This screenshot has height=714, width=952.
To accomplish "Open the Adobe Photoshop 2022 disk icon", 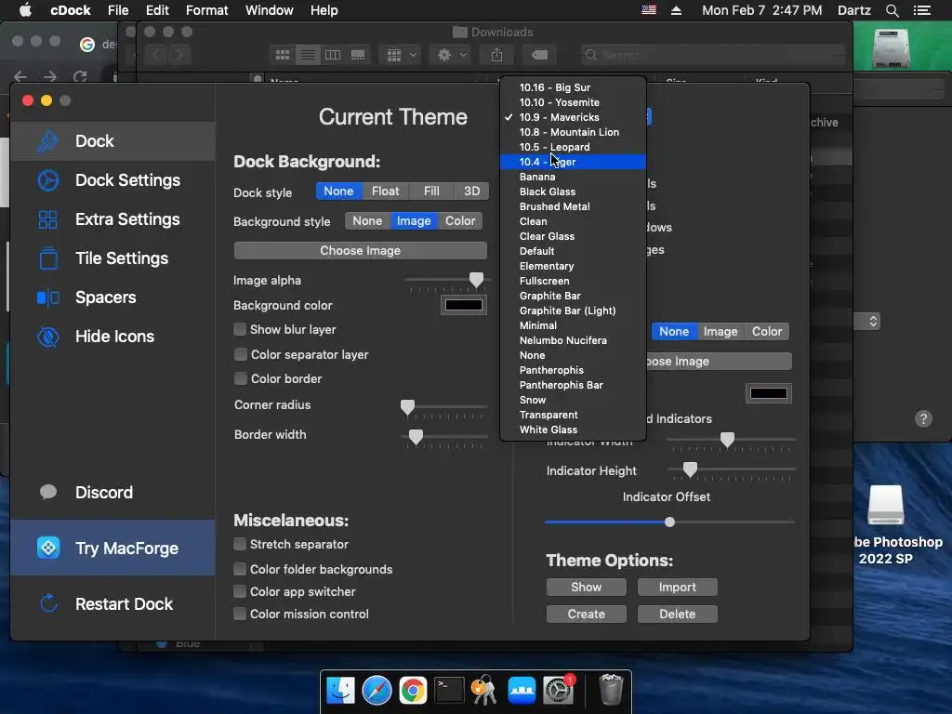I will coord(885,505).
